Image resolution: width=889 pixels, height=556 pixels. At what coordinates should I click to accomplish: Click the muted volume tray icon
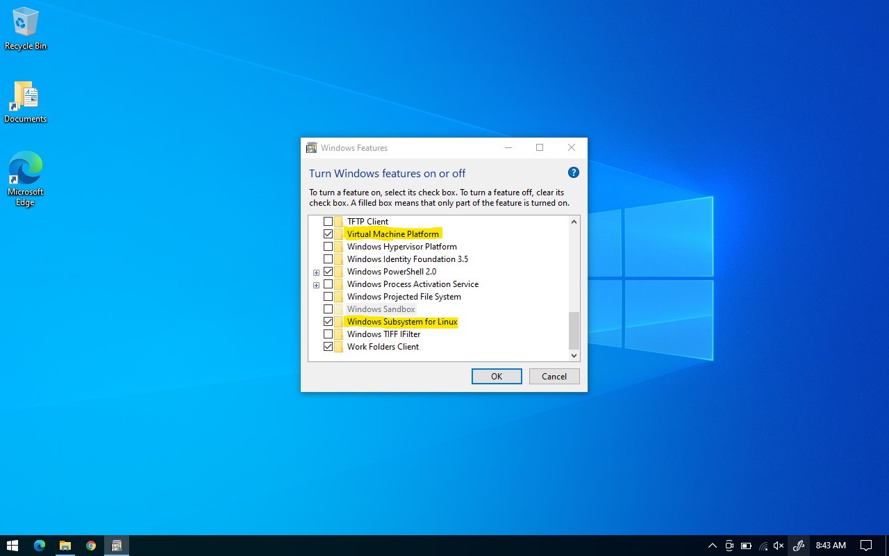pyautogui.click(x=779, y=546)
